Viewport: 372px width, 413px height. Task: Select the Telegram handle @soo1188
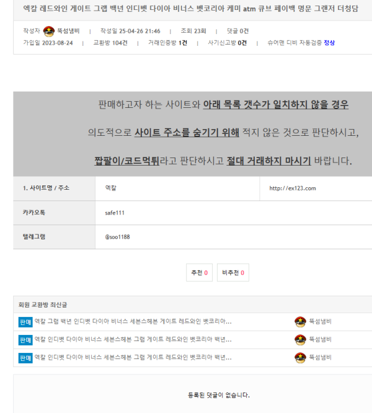pos(117,236)
